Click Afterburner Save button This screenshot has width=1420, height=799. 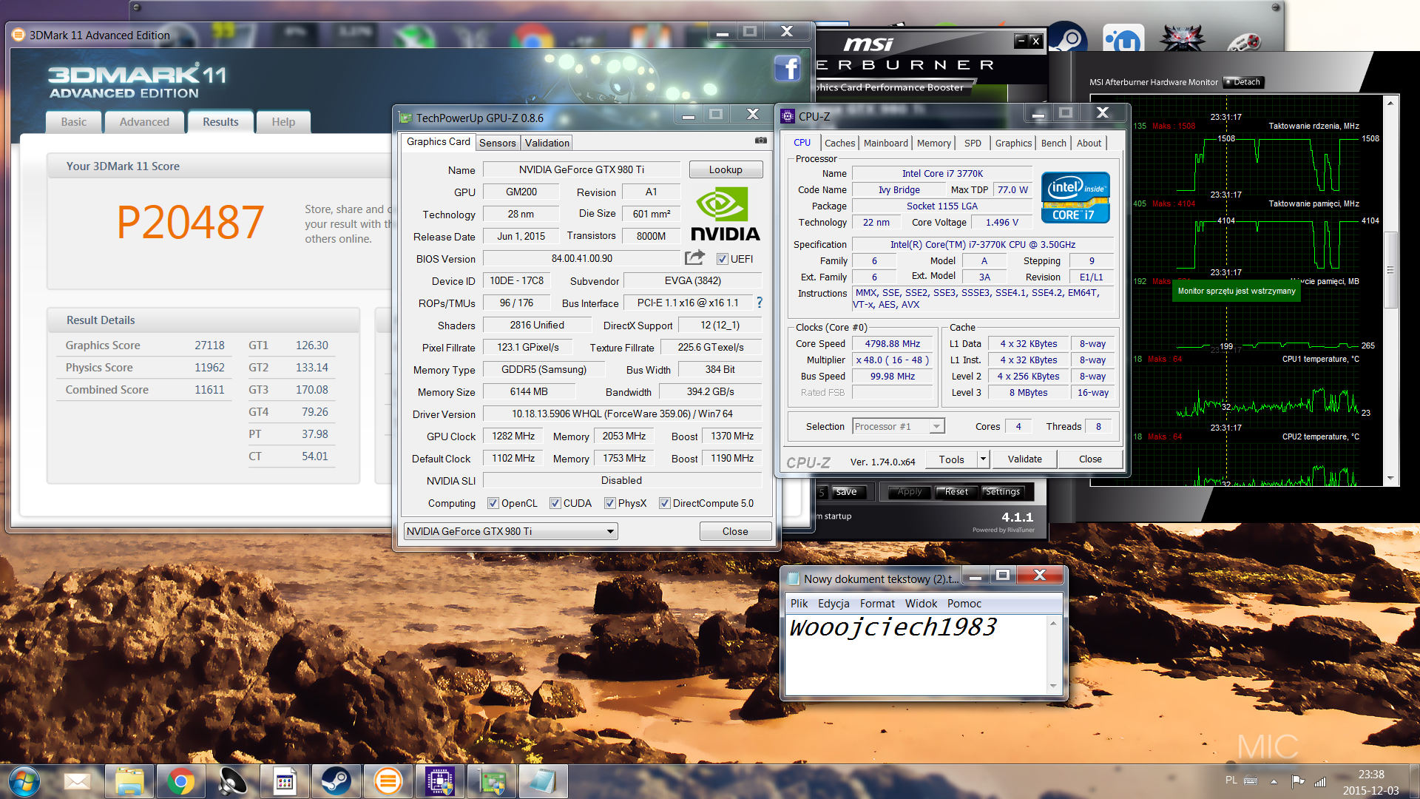tap(846, 491)
